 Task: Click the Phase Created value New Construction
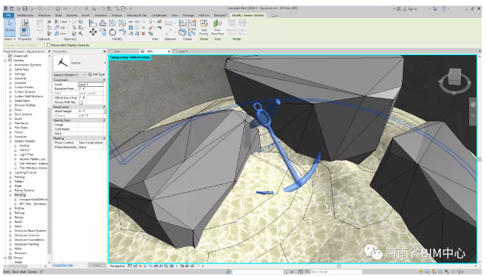91,143
